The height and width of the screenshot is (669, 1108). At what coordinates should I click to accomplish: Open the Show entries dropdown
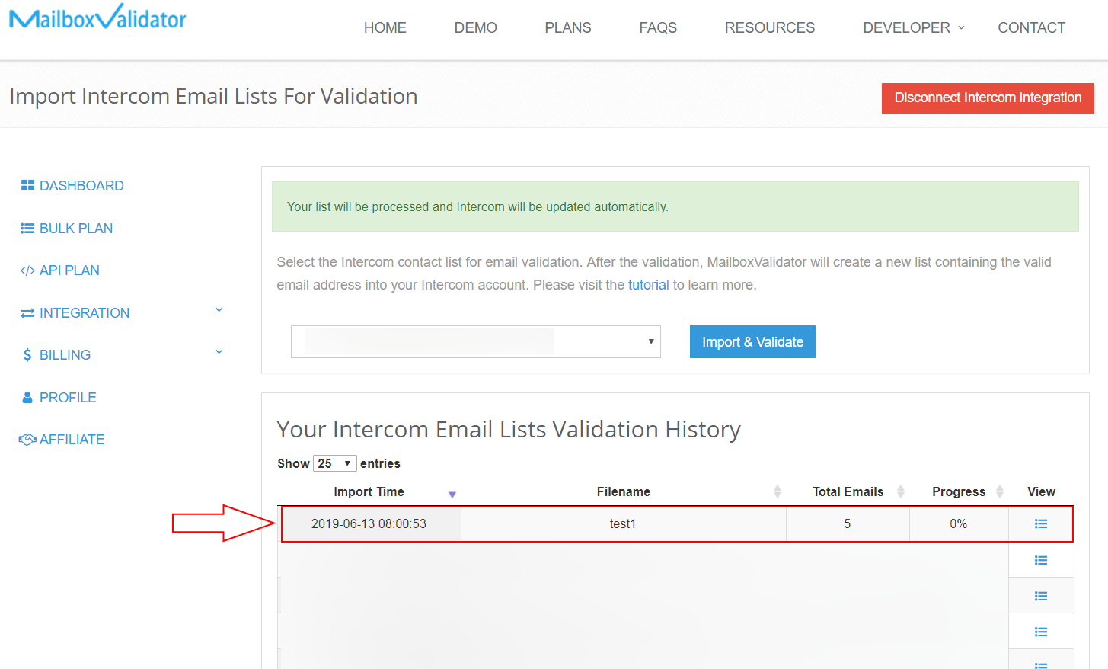[x=334, y=463]
